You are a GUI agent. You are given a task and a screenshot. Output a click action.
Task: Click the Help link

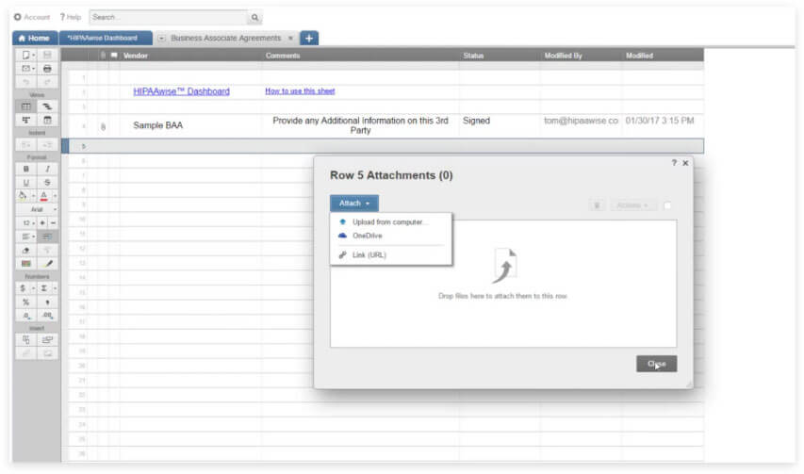(71, 17)
